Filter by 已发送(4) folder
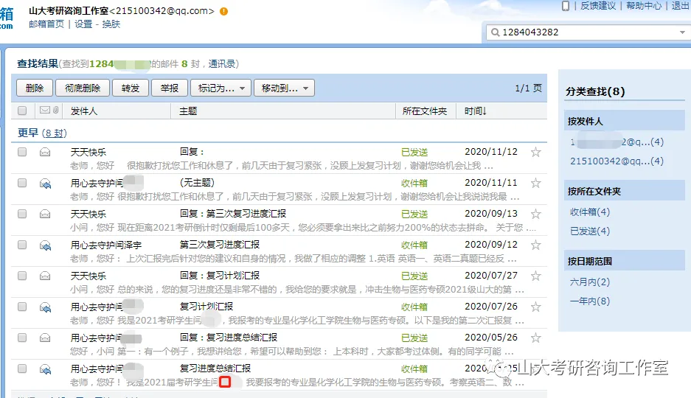This screenshot has height=398, width=691. (590, 231)
